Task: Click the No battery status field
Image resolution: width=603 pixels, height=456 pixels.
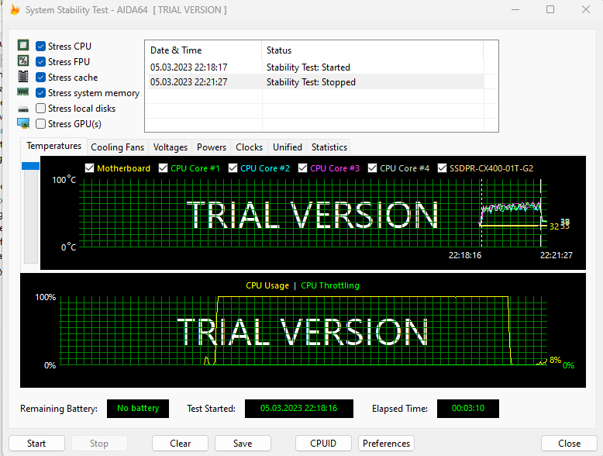Action: (138, 408)
